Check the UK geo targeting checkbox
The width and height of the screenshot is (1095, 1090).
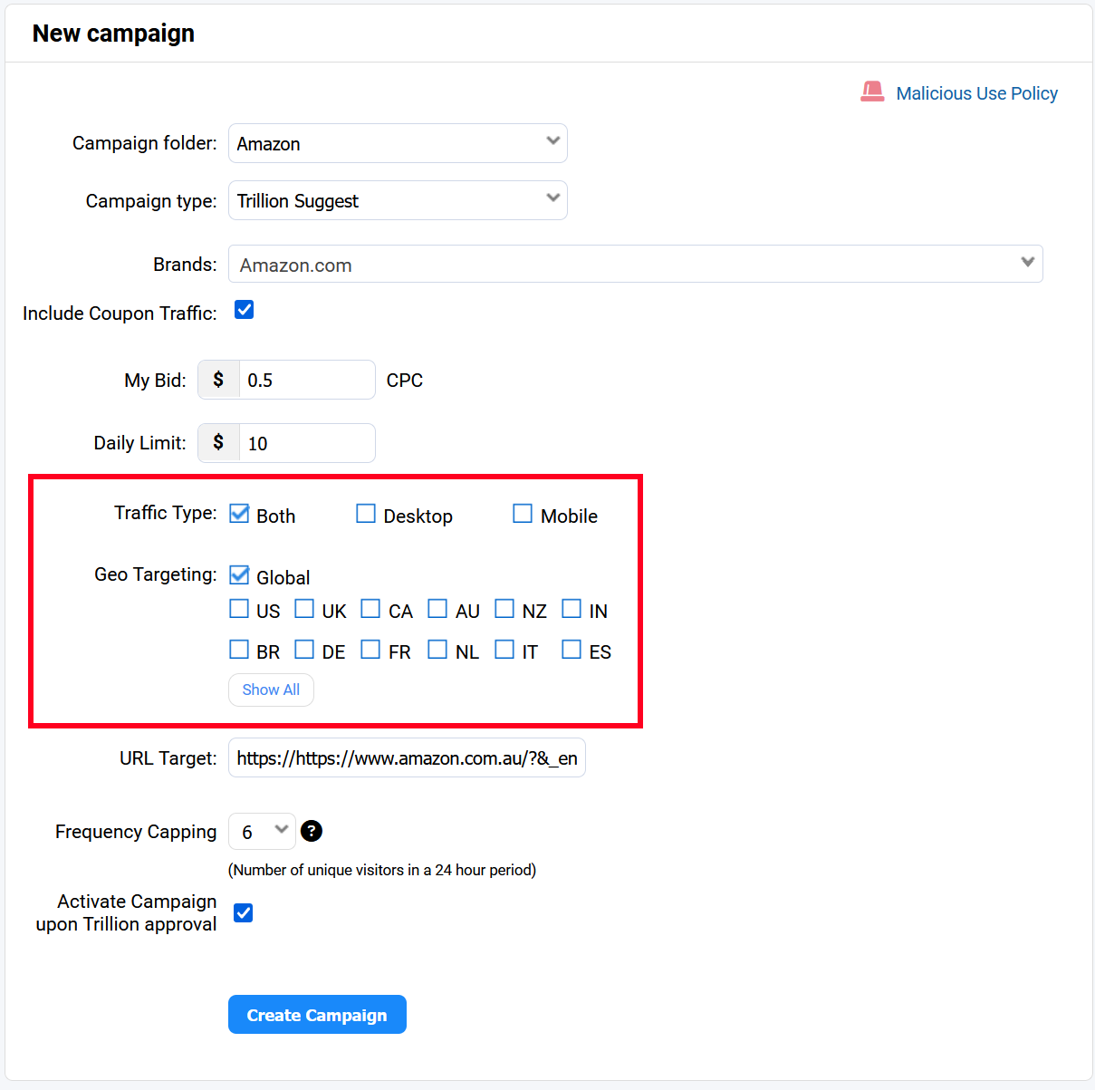[x=304, y=609]
